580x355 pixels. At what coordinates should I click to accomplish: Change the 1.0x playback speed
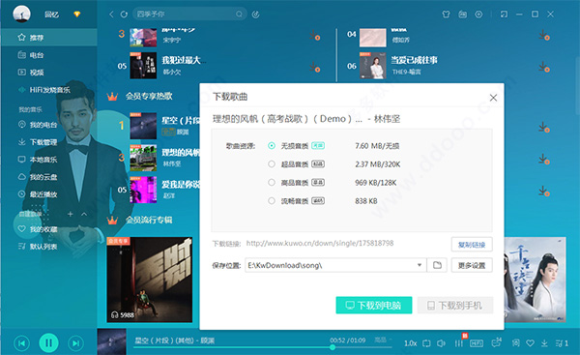(x=410, y=343)
